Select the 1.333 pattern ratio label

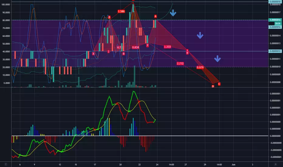click(x=167, y=47)
